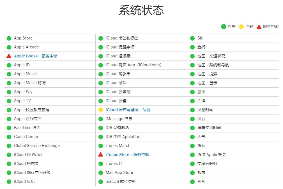Open the iCloud 帐户与登录 问题 link
Image resolution: width=283 pixels, height=189 pixels.
128,110
